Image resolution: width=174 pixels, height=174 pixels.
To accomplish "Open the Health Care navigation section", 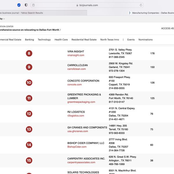I will 61,40.
